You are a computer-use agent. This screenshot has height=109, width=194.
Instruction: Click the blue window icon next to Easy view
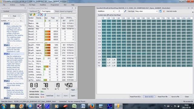click(x=160, y=11)
